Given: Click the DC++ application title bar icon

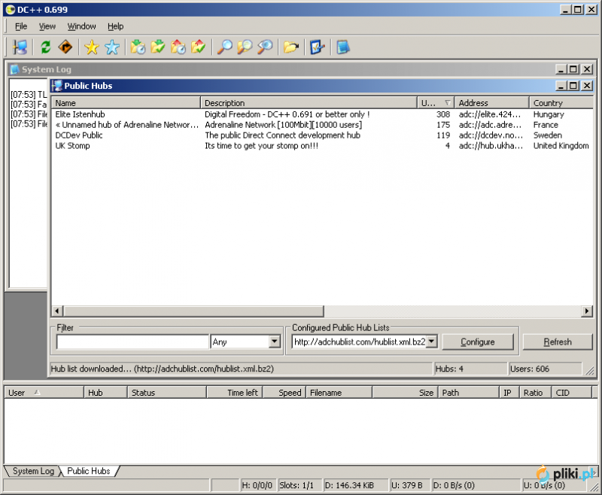Looking at the screenshot, I should tap(11, 10).
